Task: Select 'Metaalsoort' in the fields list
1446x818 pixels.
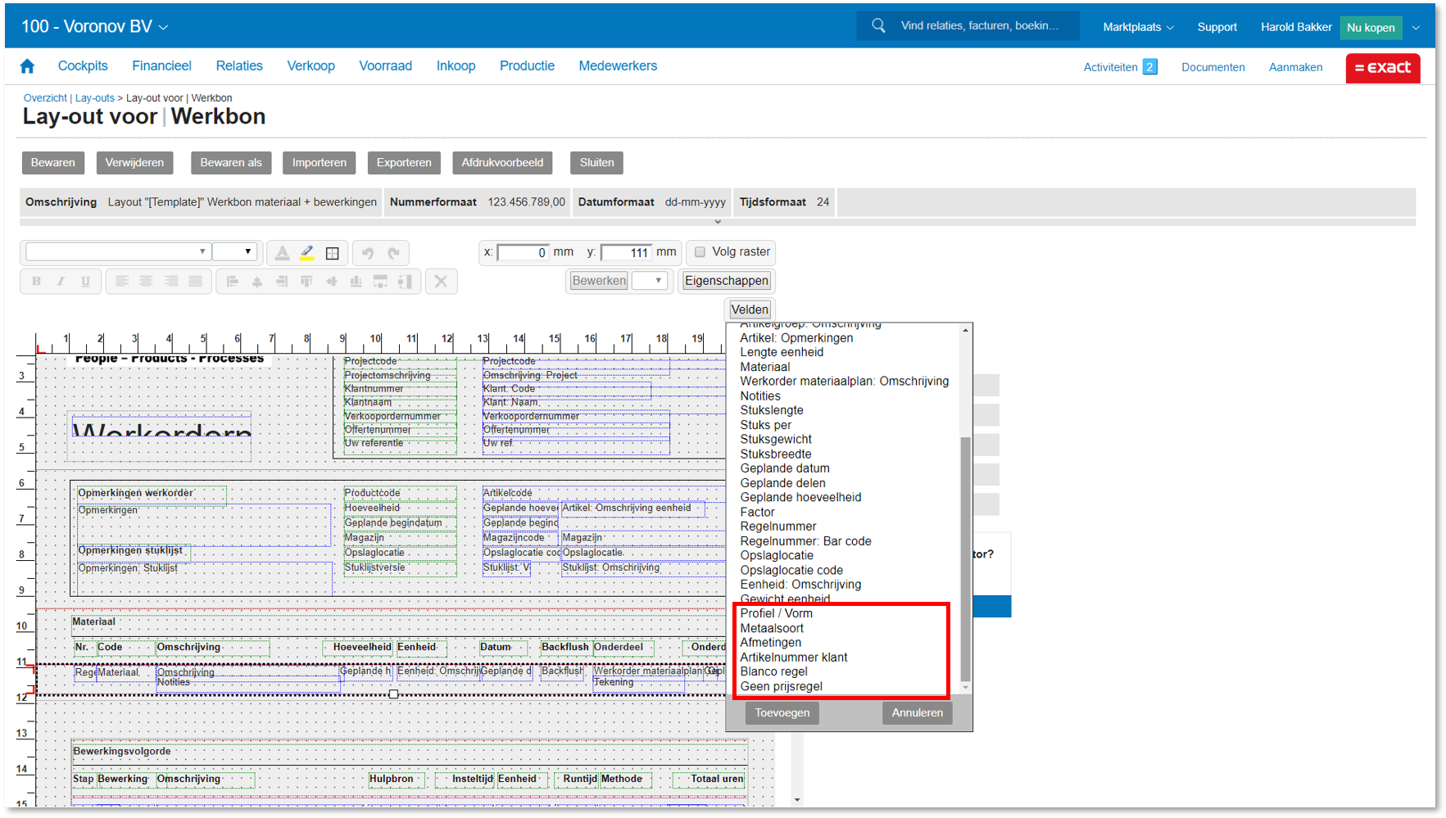Action: (x=772, y=628)
